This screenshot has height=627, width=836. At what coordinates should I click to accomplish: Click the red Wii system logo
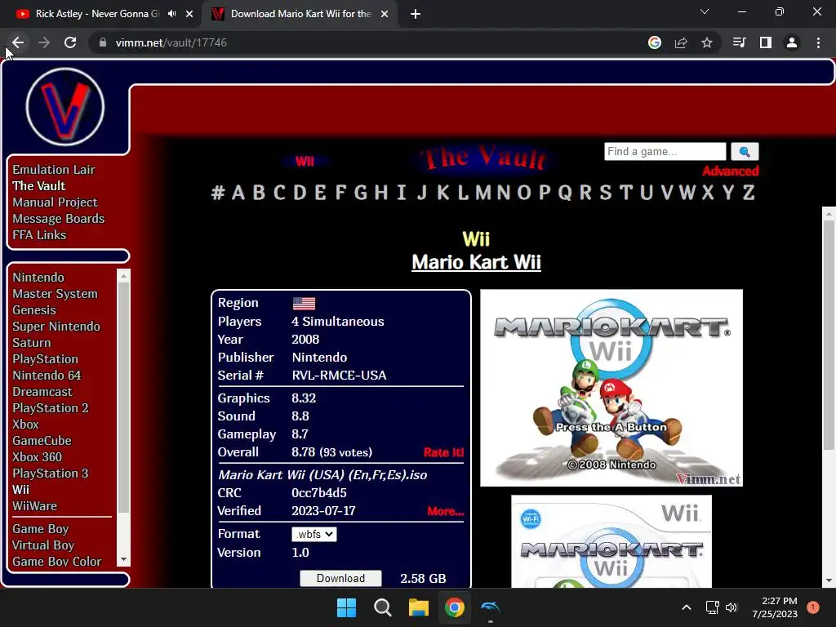point(305,161)
